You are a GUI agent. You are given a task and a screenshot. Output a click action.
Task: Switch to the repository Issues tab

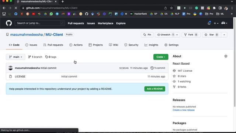pos(31,45)
